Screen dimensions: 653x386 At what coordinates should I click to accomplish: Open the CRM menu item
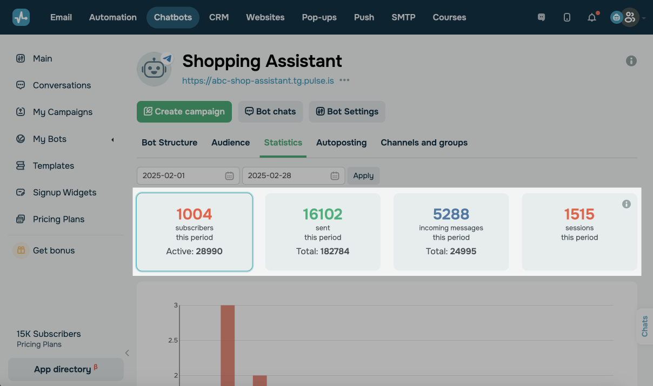[x=219, y=17]
